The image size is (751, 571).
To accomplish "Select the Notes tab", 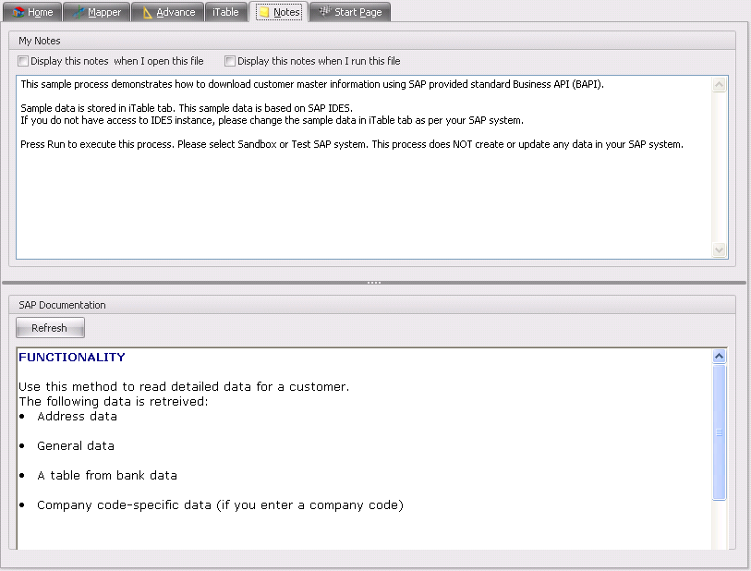I will pos(279,12).
